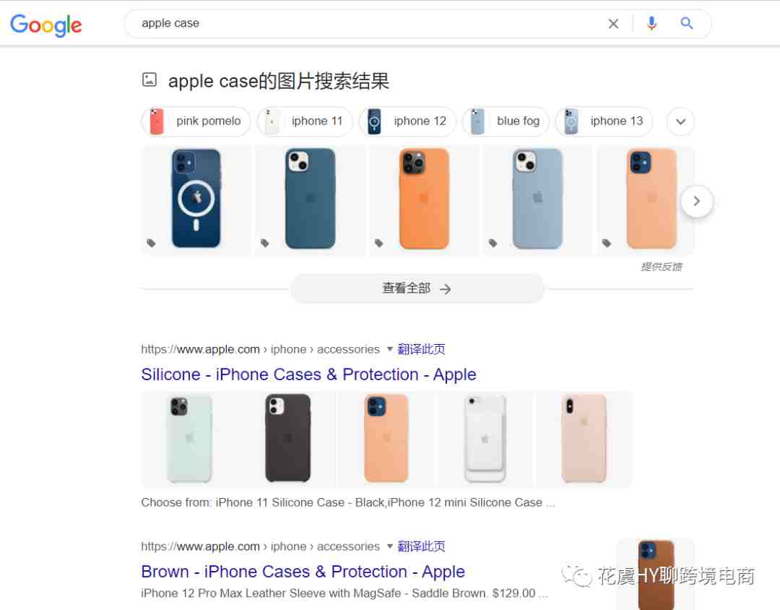
Task: Click the blue magnifier search icon
Action: [687, 23]
